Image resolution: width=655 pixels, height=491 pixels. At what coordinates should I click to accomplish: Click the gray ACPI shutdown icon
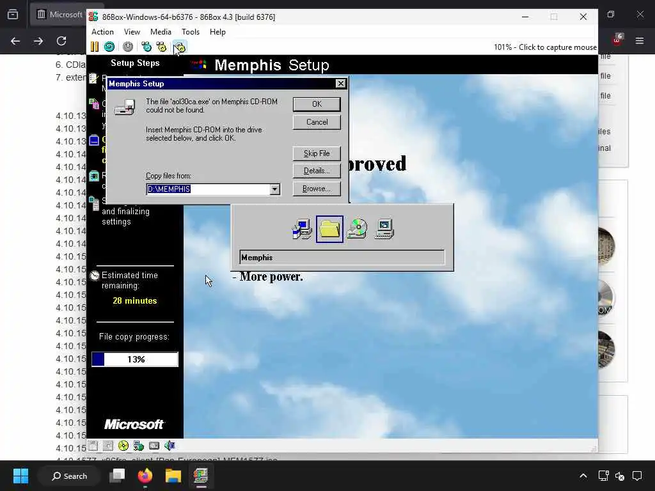click(x=128, y=47)
